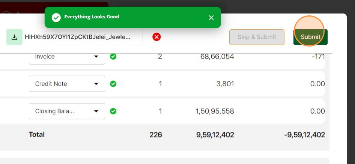Open the Closing Bala... dropdown
The width and height of the screenshot is (355, 164).
click(67, 111)
